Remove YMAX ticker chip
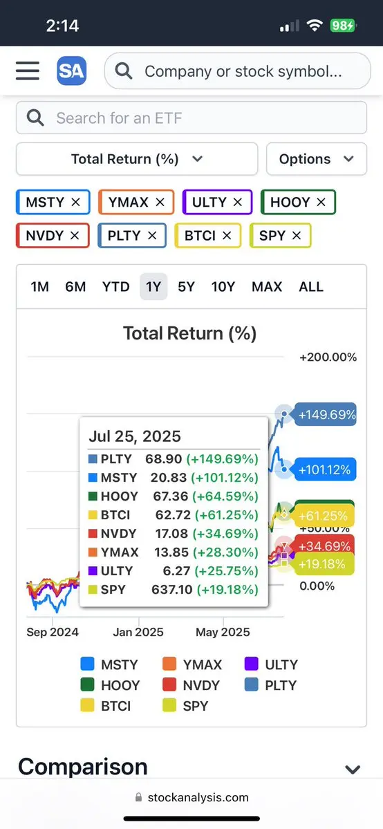This screenshot has width=383, height=829. click(x=160, y=202)
